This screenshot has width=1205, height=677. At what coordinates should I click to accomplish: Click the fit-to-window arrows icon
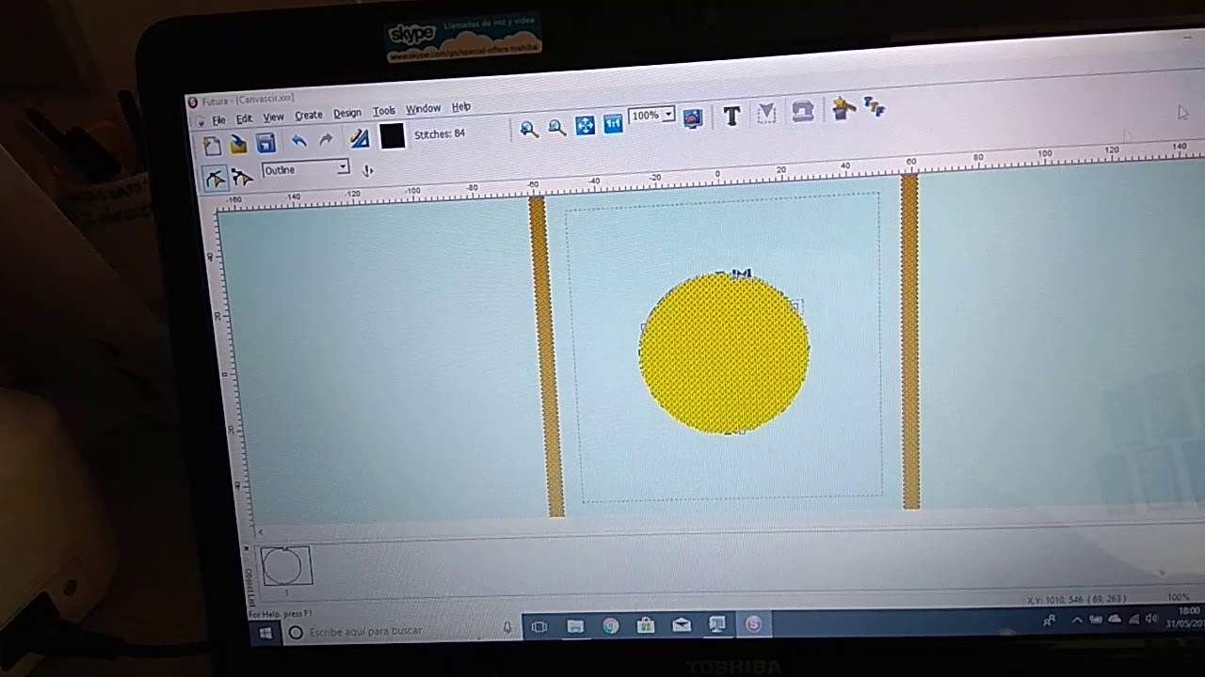tap(585, 125)
